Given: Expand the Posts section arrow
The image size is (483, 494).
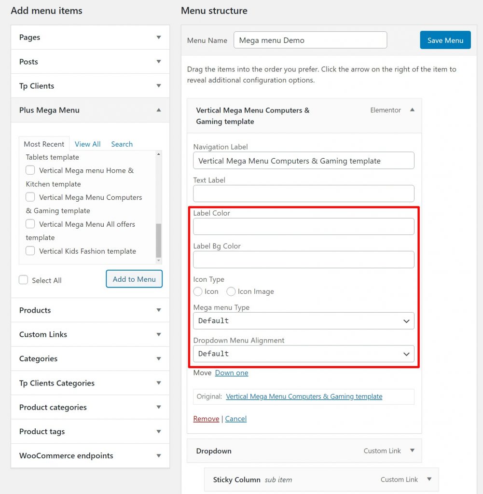Looking at the screenshot, I should click(158, 62).
